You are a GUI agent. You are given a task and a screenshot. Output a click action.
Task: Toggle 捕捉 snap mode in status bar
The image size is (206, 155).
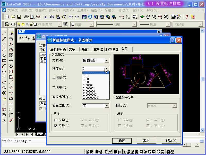[90, 152]
